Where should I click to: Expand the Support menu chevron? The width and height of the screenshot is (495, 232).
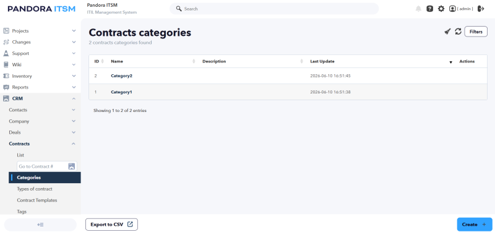[74, 53]
